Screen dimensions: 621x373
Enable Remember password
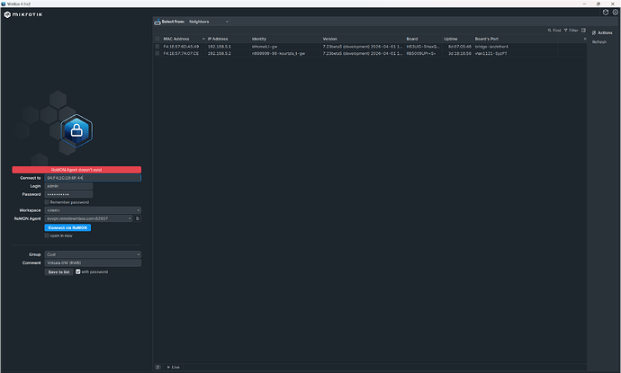click(x=47, y=202)
